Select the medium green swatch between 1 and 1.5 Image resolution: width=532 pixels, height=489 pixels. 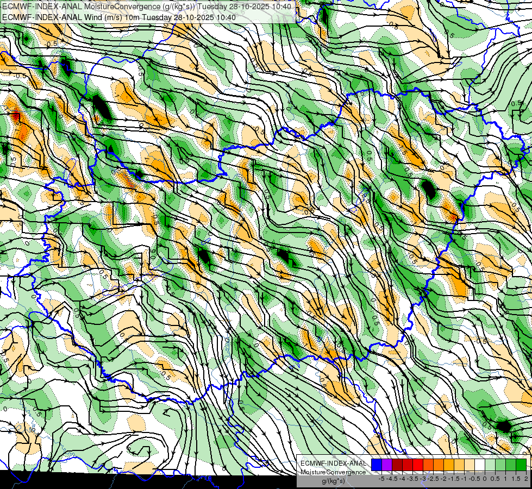tap(511, 465)
